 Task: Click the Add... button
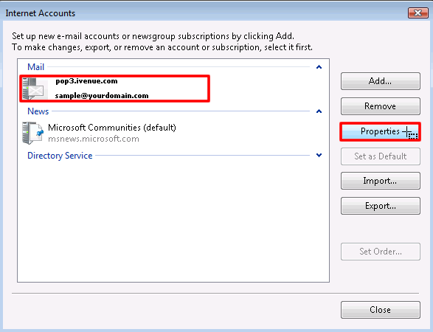tap(380, 81)
